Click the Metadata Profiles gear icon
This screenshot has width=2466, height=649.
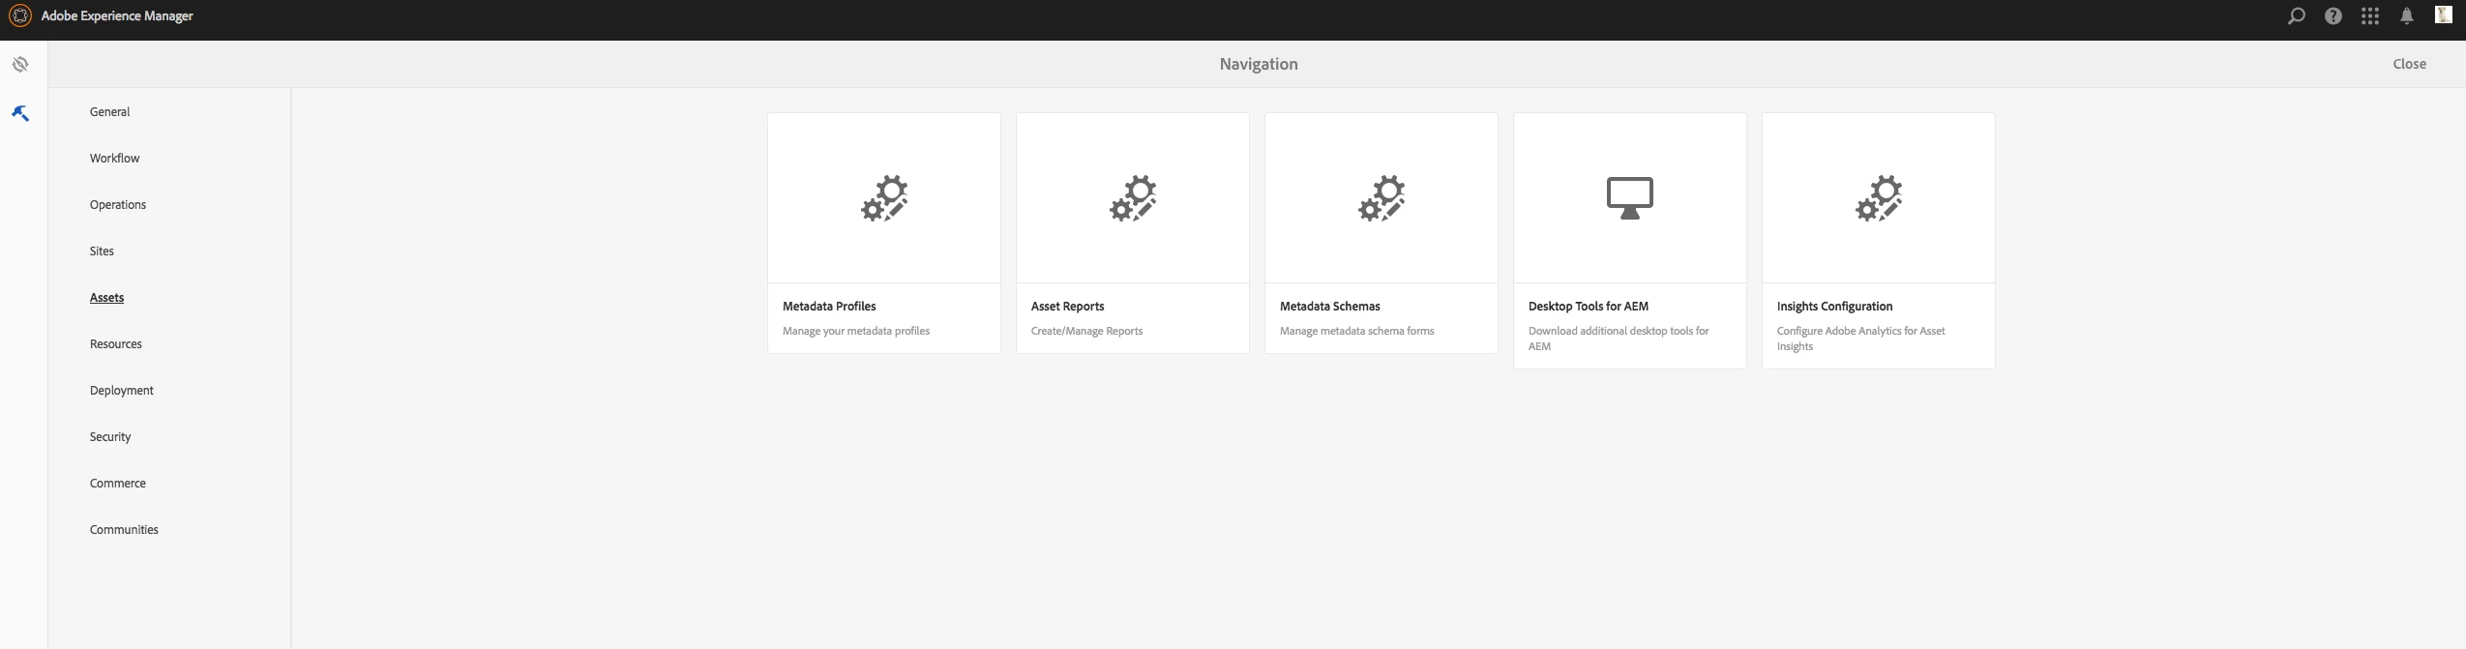pos(884,198)
